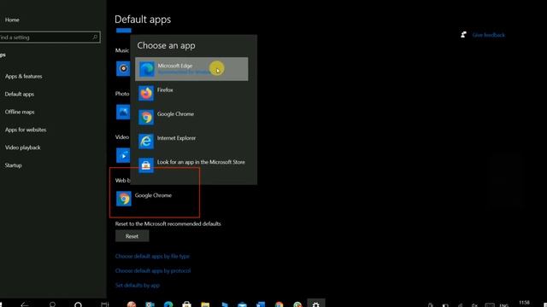Choose Microsoft Edge in the app list
Viewport: 547px width, 307px height.
pyautogui.click(x=191, y=69)
